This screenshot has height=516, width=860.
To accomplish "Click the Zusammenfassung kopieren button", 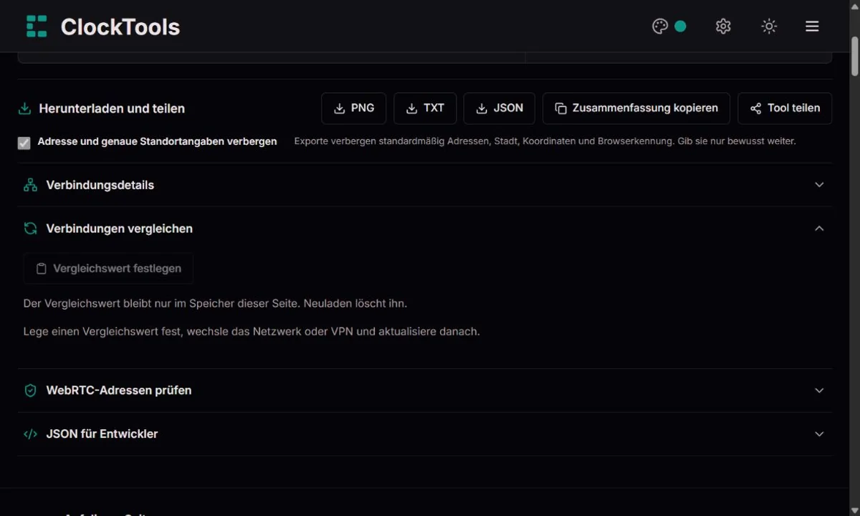I will tap(636, 108).
